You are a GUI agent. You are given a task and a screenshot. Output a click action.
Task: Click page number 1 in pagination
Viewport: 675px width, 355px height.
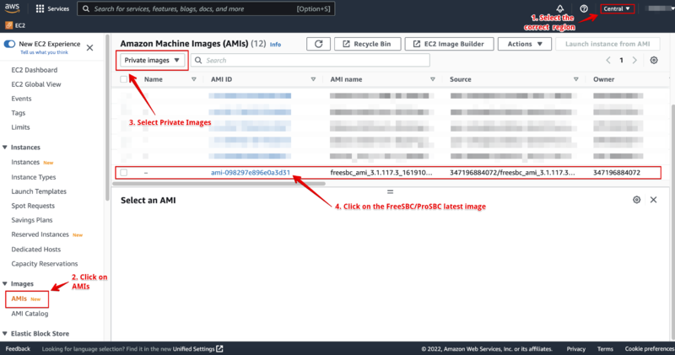(x=621, y=60)
